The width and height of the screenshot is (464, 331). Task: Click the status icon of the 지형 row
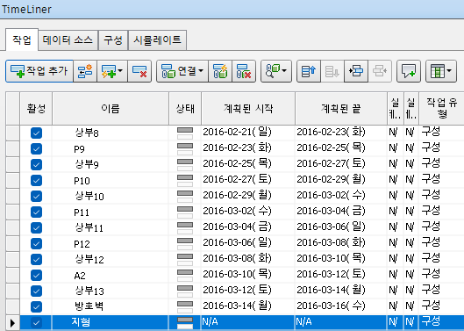click(x=185, y=323)
